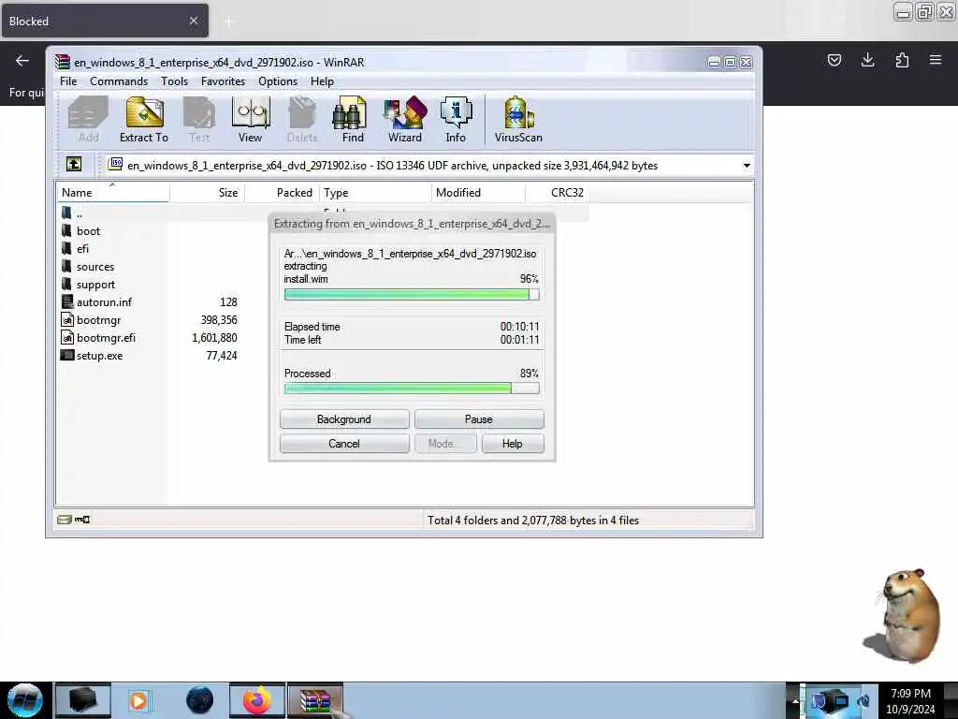Open the Help menu

(322, 81)
